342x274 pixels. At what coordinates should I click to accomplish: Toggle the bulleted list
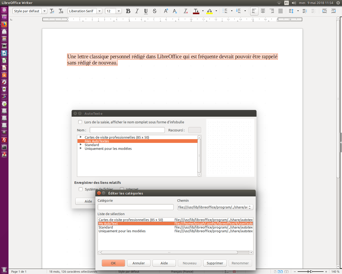coord(225,11)
